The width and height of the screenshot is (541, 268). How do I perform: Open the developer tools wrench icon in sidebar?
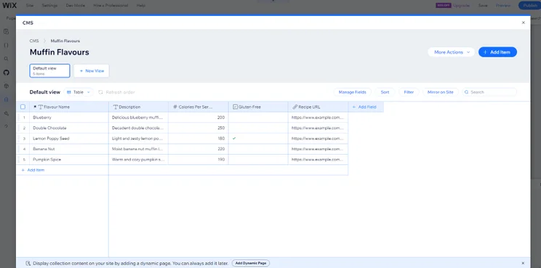pos(7,113)
